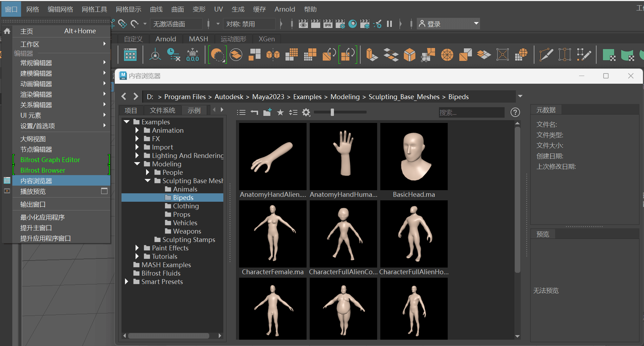The height and width of the screenshot is (346, 644).
Task: Click the thumbnail pane vertical scrollbar
Action: (517, 200)
